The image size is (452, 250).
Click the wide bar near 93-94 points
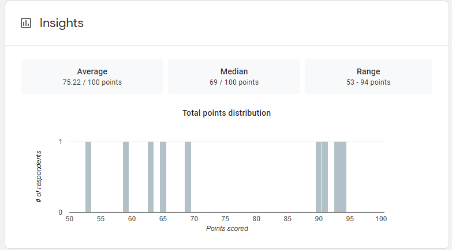coord(340,177)
